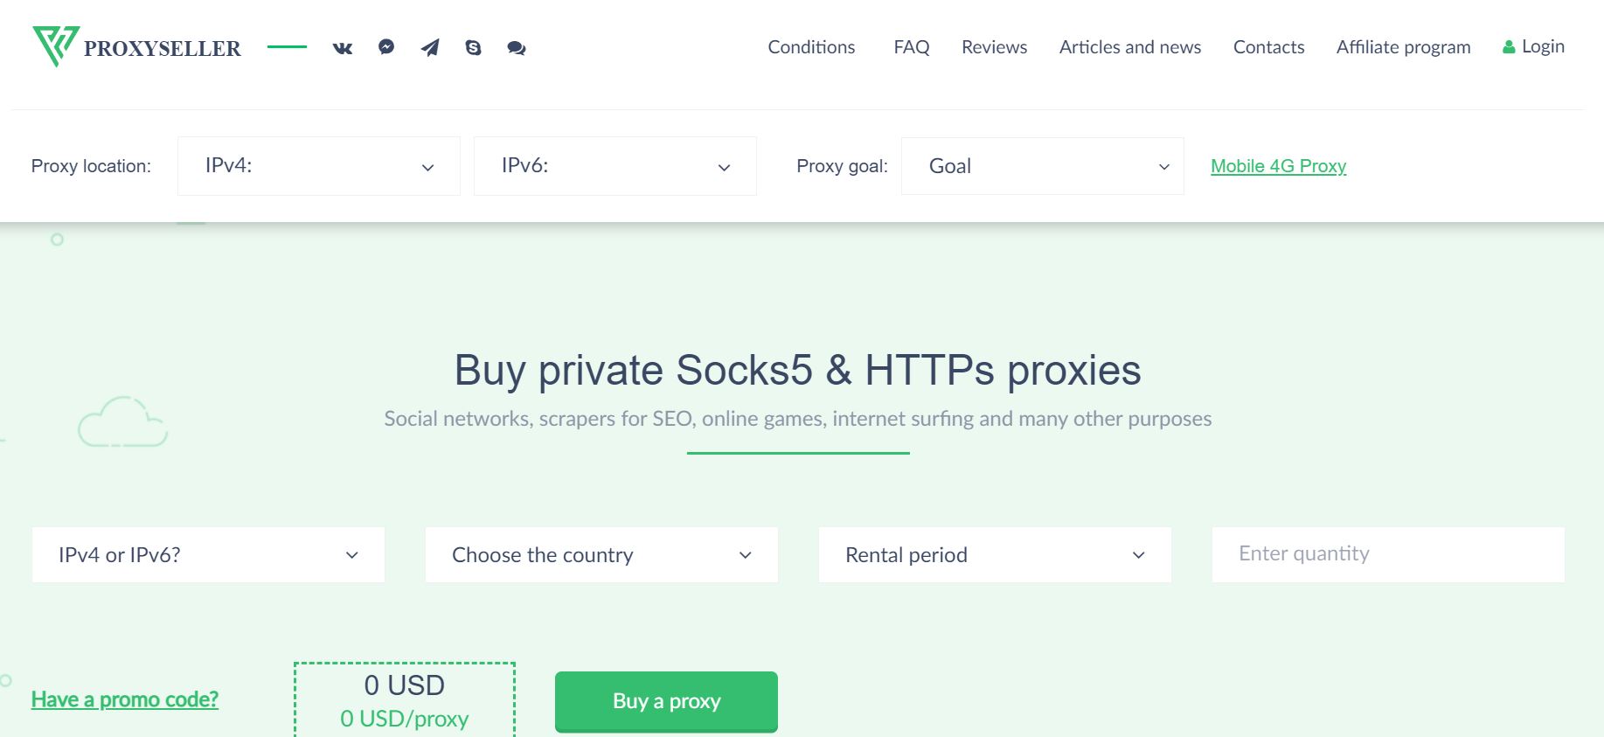Open the FAQ menu item
1604x737 pixels.
click(x=911, y=47)
